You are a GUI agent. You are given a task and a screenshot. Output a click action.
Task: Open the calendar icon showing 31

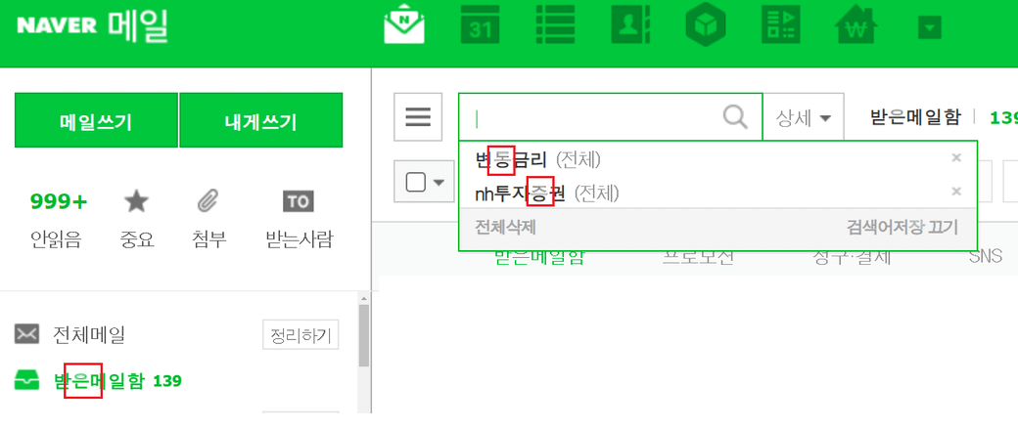click(480, 26)
